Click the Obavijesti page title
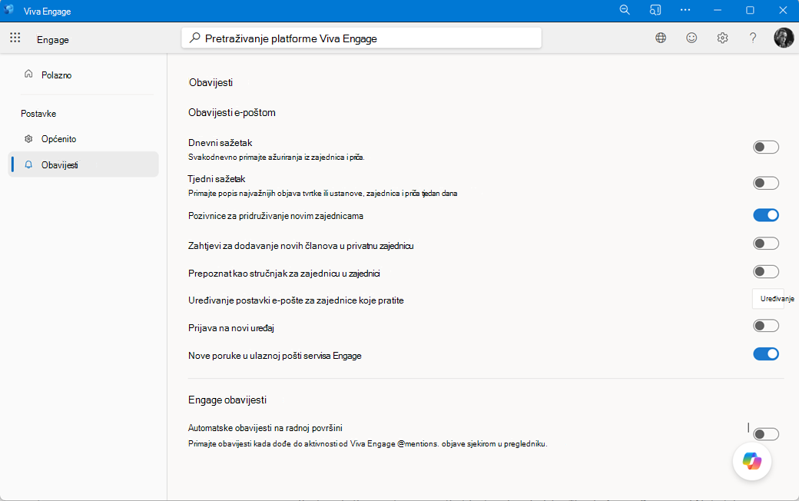 coord(211,82)
